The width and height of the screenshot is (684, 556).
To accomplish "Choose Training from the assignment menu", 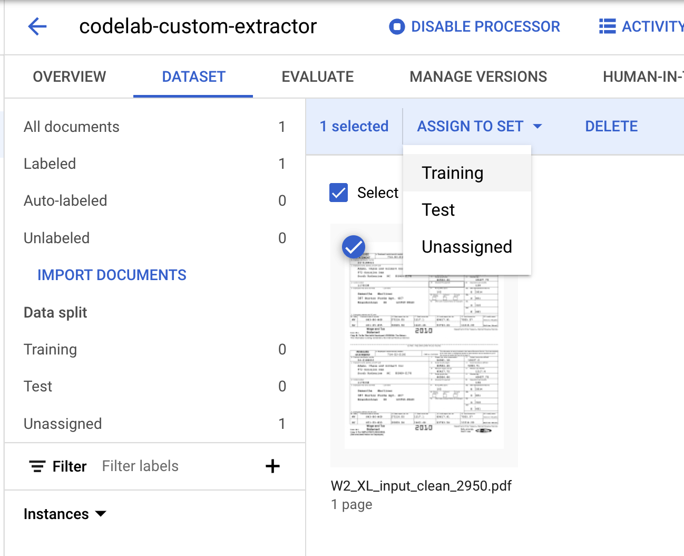I will tap(452, 172).
